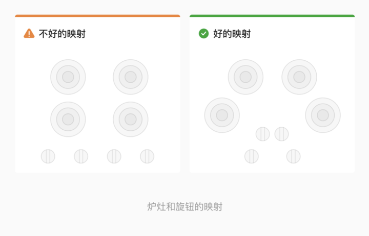Click the caption 炉灶和旋钮的映射
This screenshot has width=369, height=236.
tap(184, 207)
